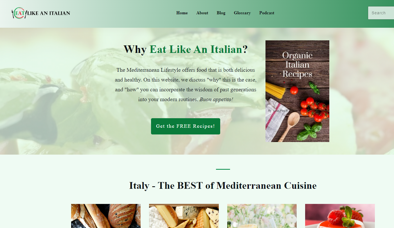Open the Glossary page
The width and height of the screenshot is (394, 228).
(242, 13)
